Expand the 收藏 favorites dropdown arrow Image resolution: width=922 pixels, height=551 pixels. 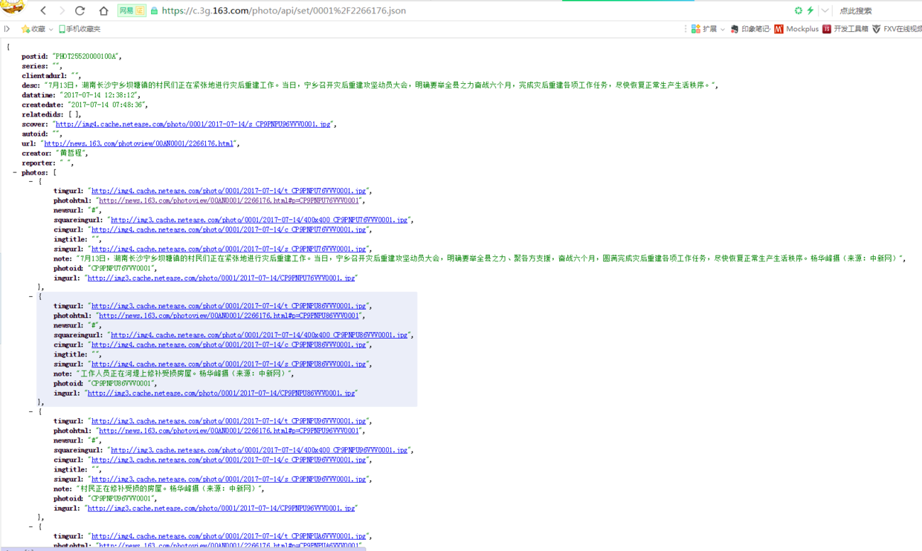pyautogui.click(x=51, y=30)
